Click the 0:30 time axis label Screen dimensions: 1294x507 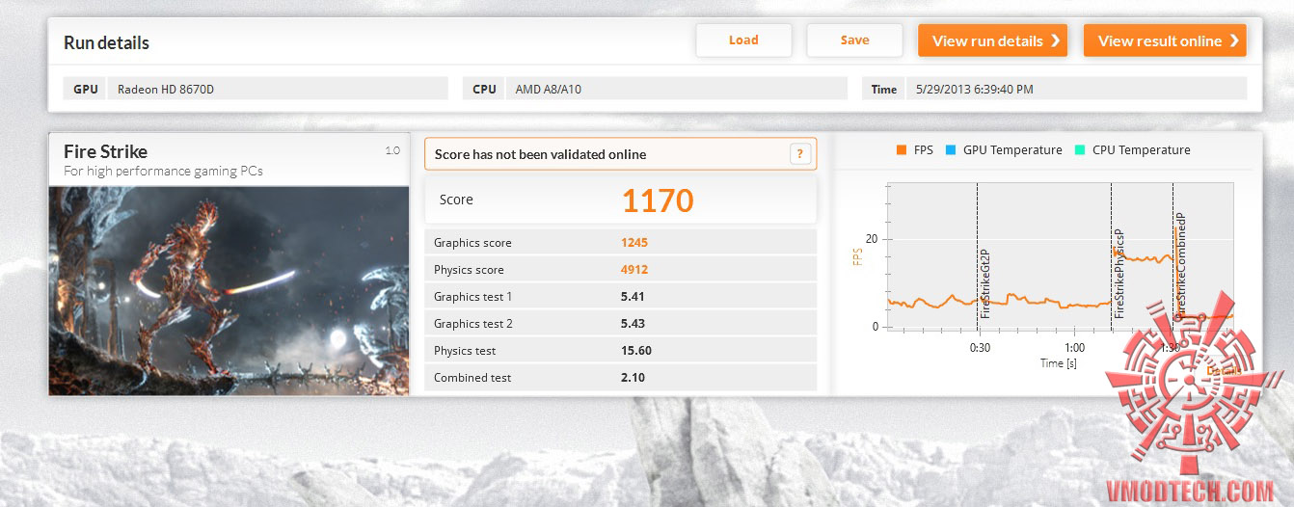(x=980, y=348)
